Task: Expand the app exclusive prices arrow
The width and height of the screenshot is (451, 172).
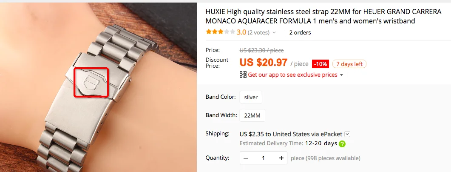Action: click(341, 75)
